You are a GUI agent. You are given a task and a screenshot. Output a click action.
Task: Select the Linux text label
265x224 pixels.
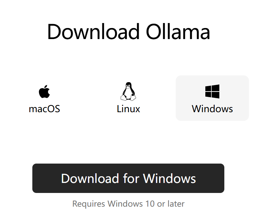[x=128, y=109]
